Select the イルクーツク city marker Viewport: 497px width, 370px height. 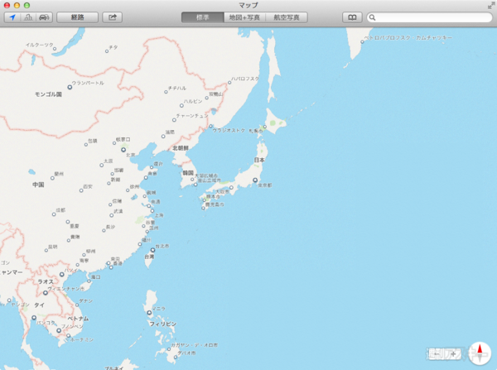55,49
